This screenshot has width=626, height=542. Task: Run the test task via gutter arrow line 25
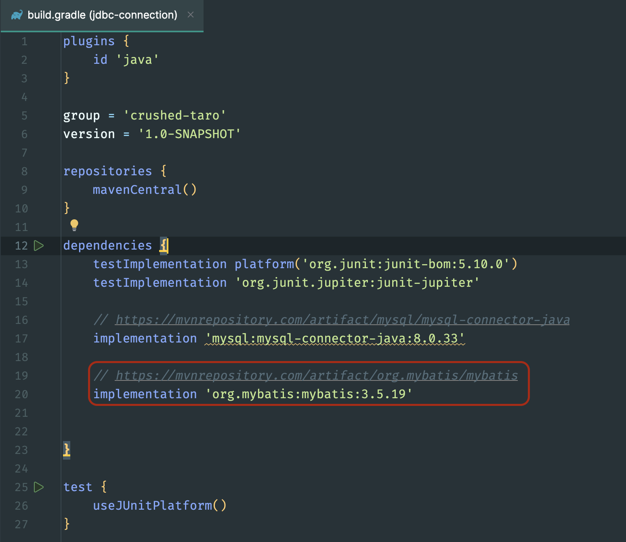tap(39, 487)
